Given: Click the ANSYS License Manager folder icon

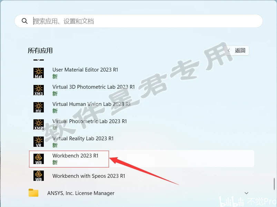Looking at the screenshot, I should pos(33,193).
